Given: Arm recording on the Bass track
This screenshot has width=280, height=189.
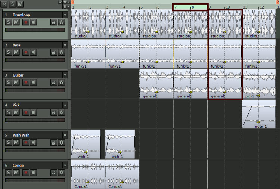Looking at the screenshot, I should [26, 52].
